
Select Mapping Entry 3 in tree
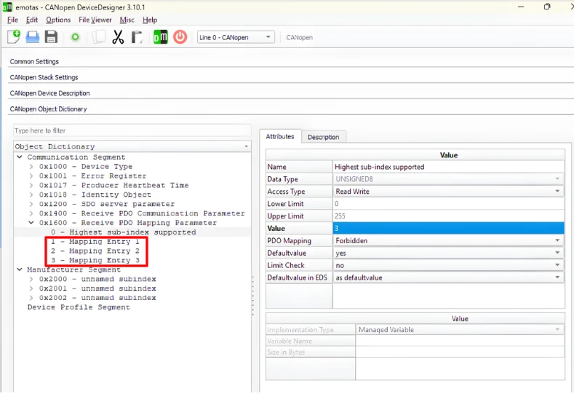(x=95, y=260)
